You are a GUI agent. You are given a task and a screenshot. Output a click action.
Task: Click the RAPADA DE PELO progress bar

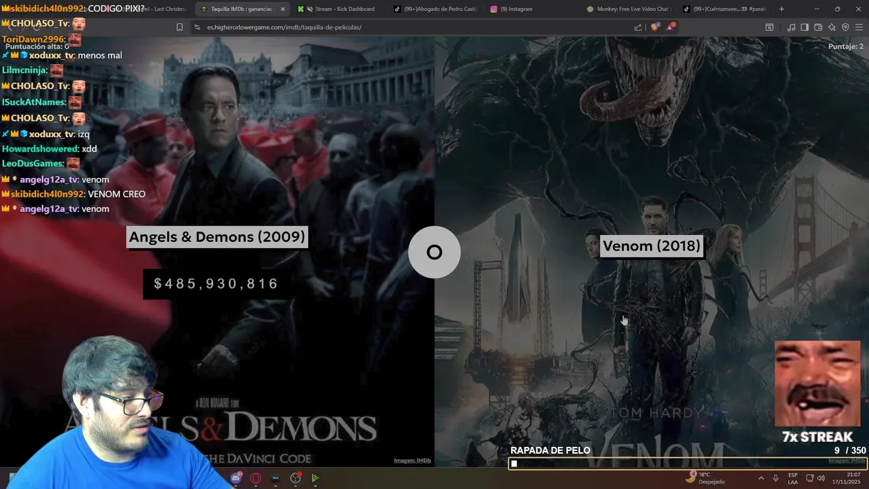(x=688, y=464)
